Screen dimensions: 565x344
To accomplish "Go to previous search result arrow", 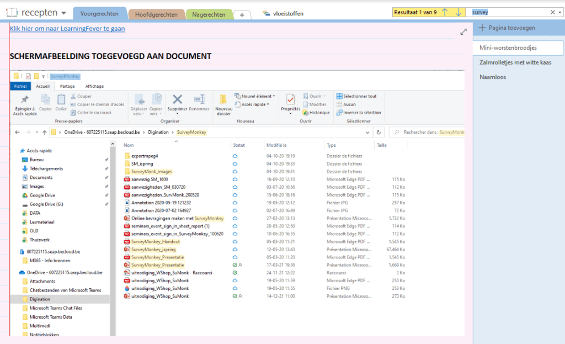I will pyautogui.click(x=445, y=12).
